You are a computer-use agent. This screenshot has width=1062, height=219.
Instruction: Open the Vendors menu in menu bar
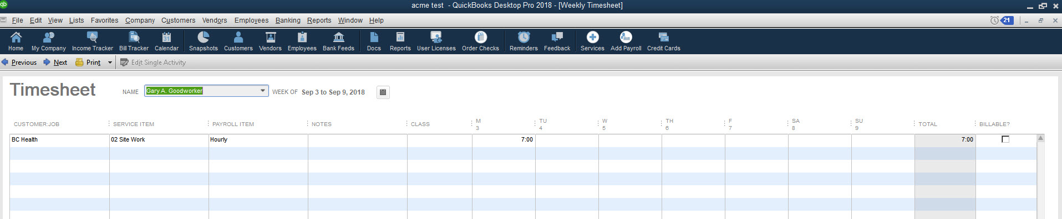[215, 20]
